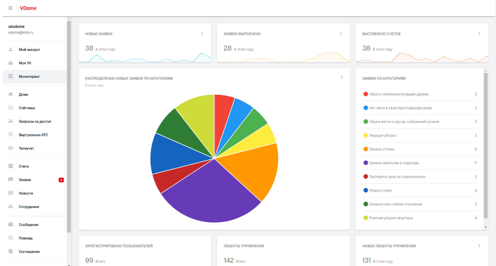496x266 pixels.
Task: Open Новые заявки card options menu
Action: click(202, 34)
